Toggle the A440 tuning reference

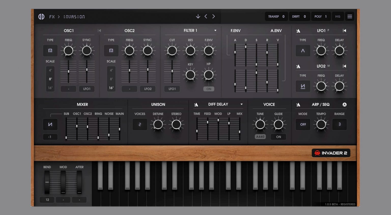click(260, 137)
